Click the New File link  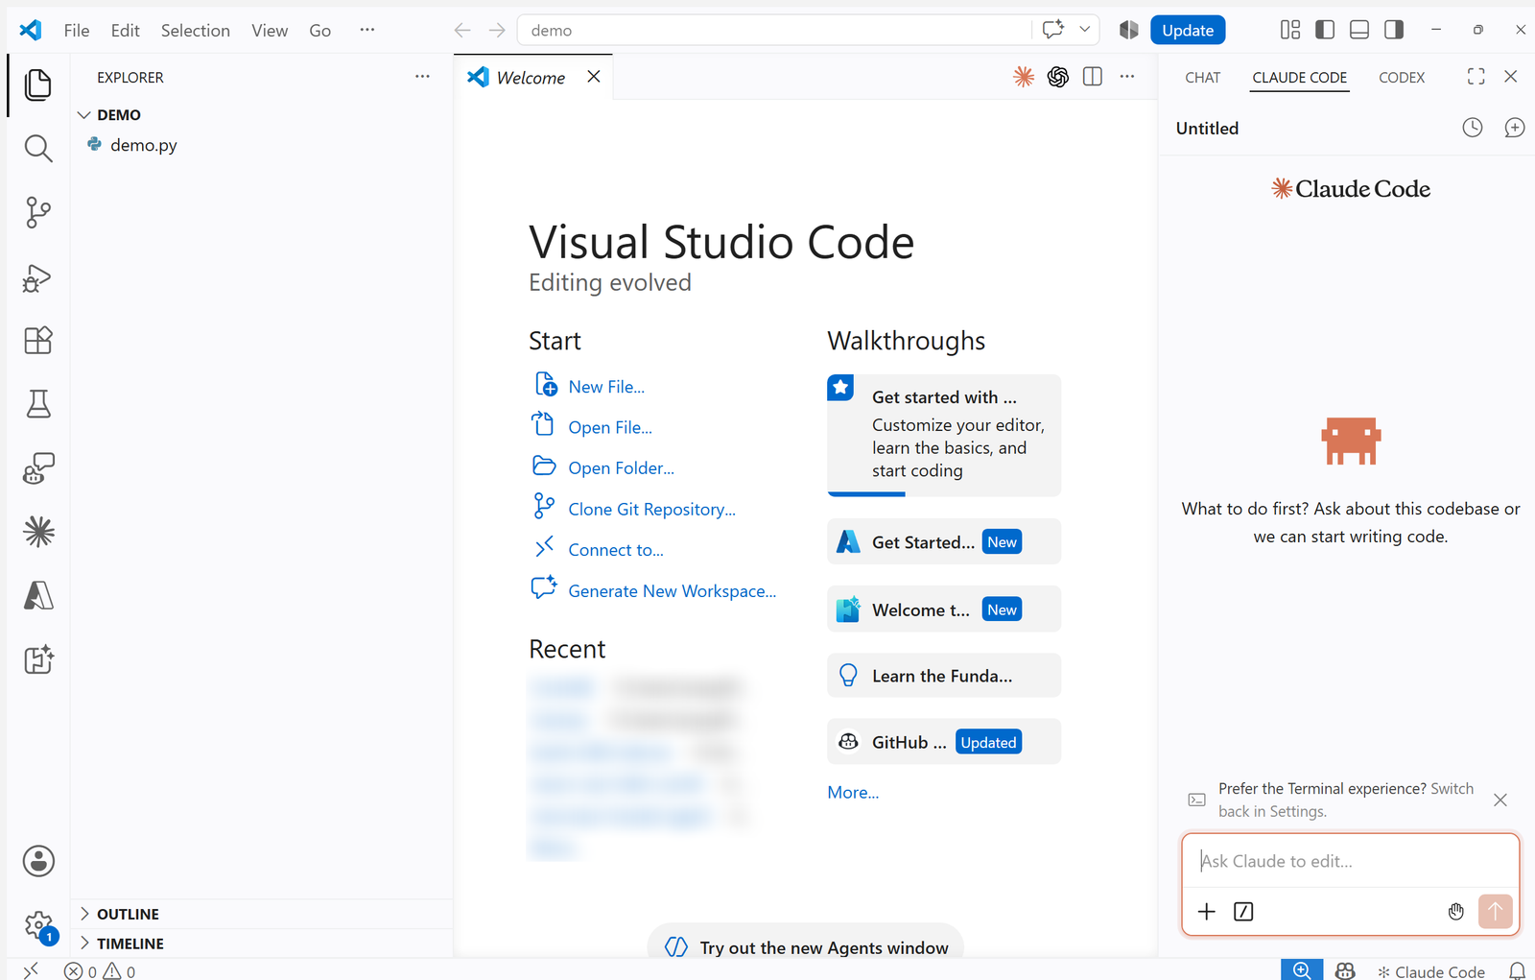606,387
